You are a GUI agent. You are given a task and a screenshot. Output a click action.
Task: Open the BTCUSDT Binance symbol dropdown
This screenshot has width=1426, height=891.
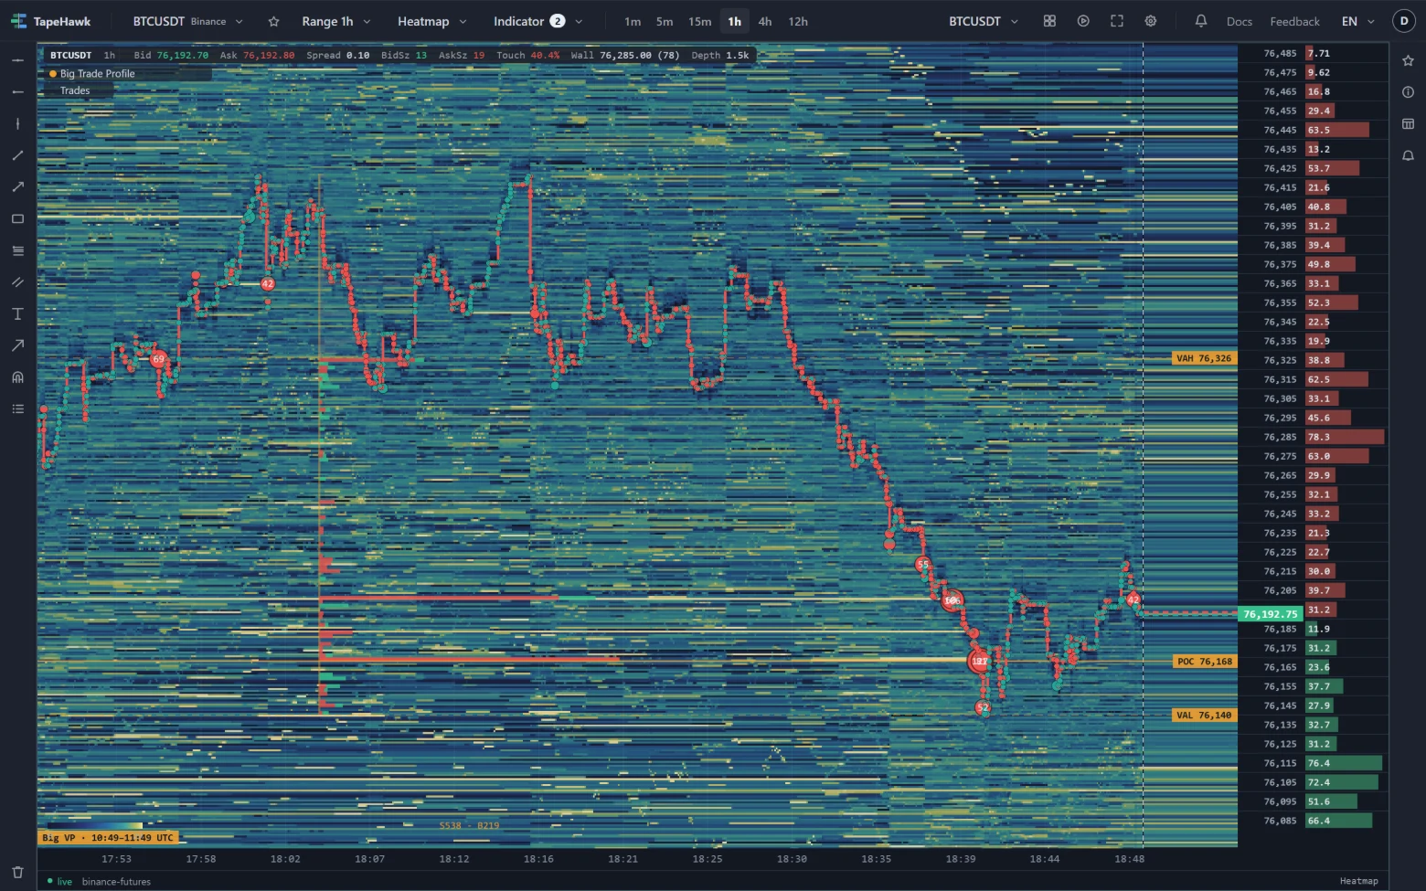pos(188,21)
